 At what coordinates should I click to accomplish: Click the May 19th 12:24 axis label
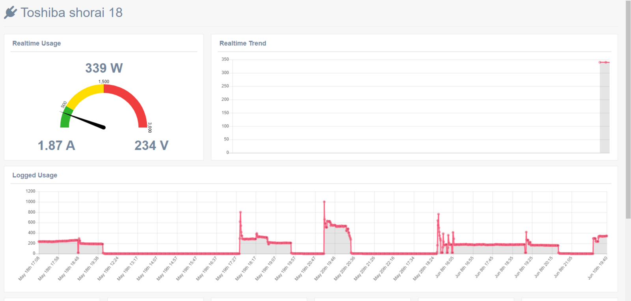108,268
